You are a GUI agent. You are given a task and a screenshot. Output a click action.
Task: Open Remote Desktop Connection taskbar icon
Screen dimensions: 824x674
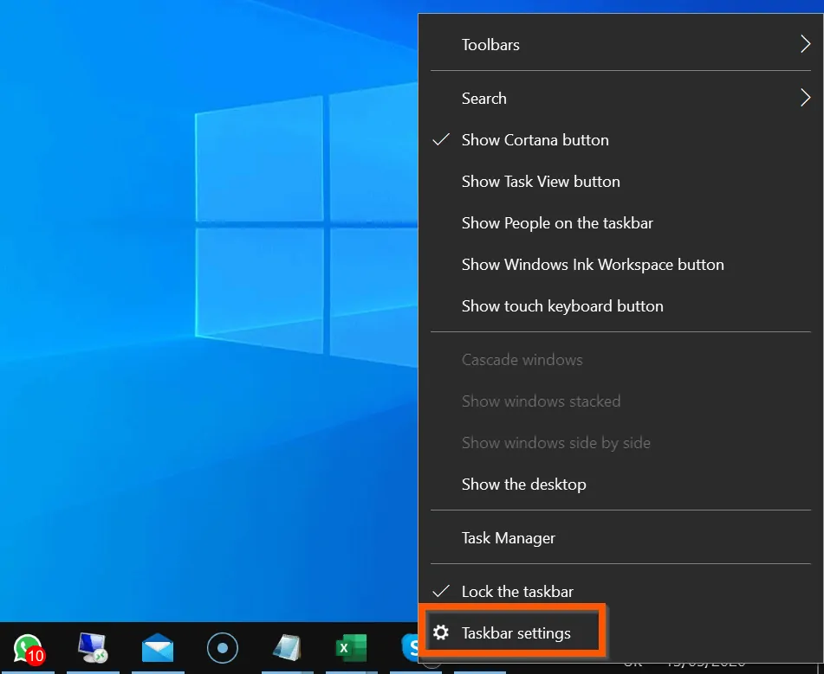[93, 648]
